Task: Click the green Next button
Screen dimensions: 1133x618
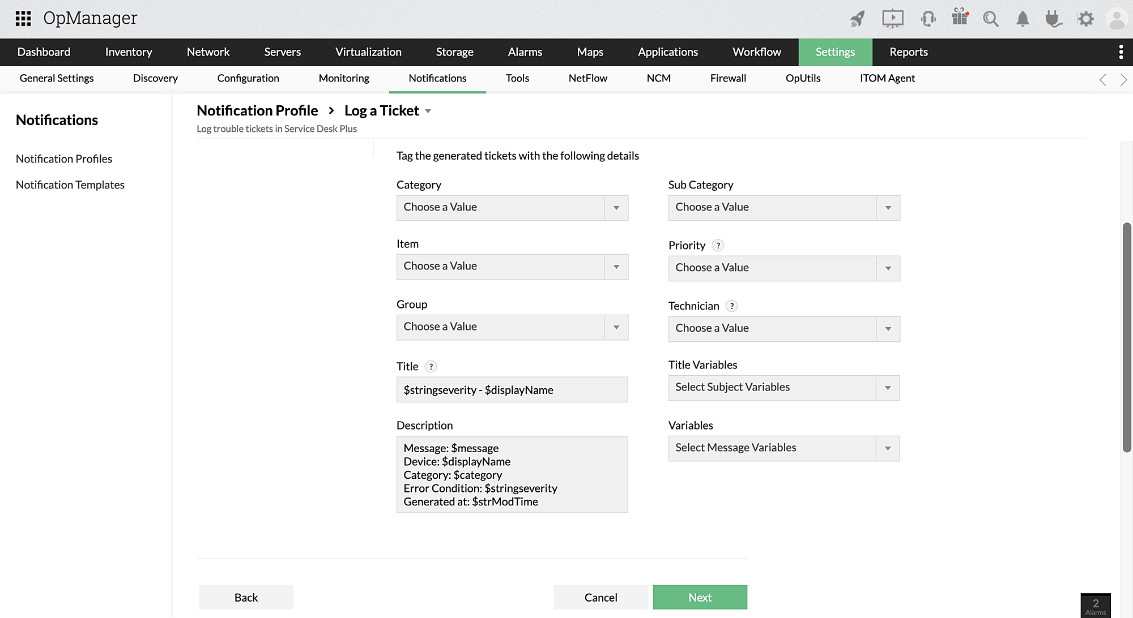Action: (x=700, y=597)
